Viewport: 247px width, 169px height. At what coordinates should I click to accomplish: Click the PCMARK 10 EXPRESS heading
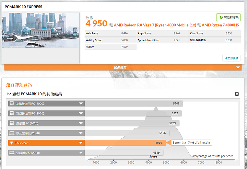(x=23, y=7)
